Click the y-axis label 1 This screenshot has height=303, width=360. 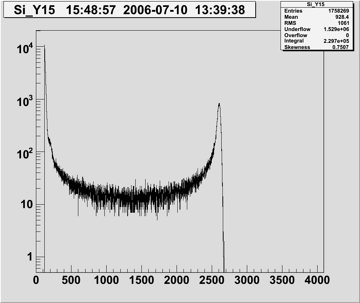(29, 257)
